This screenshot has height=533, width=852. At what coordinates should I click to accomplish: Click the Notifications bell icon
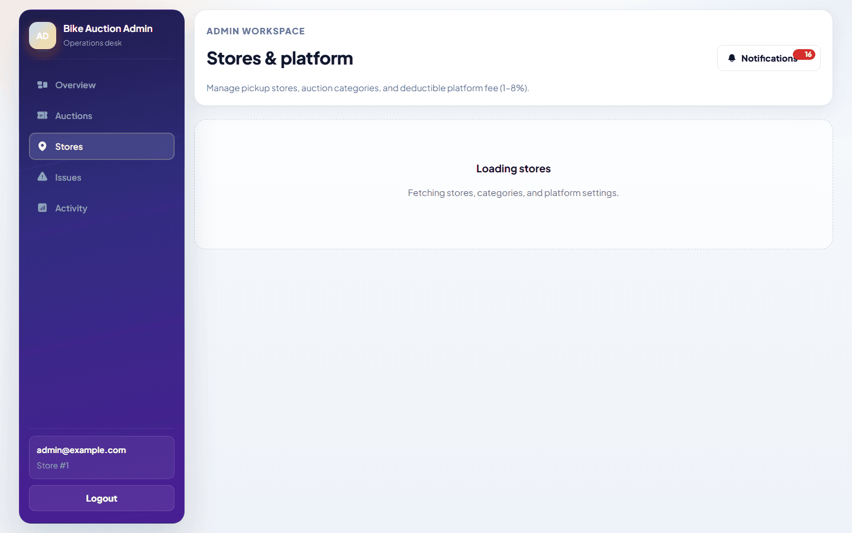[x=732, y=58]
